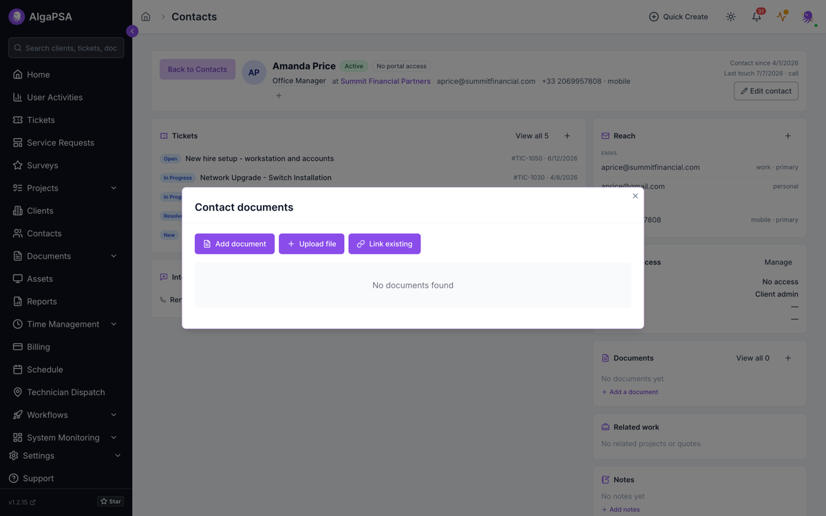The image size is (826, 516).
Task: Toggle the light/dark theme sun icon
Action: [x=730, y=17]
